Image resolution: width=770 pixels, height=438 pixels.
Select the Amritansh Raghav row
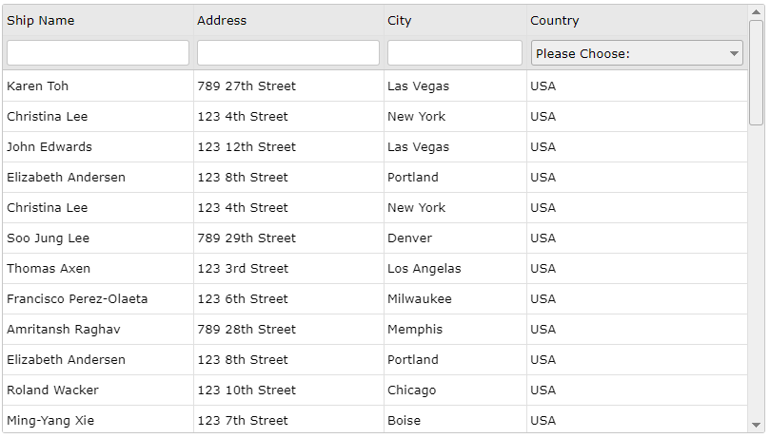click(x=375, y=330)
